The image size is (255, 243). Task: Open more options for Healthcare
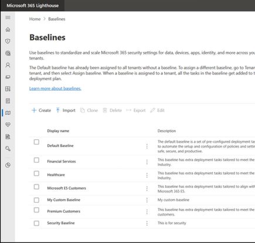coord(147,175)
